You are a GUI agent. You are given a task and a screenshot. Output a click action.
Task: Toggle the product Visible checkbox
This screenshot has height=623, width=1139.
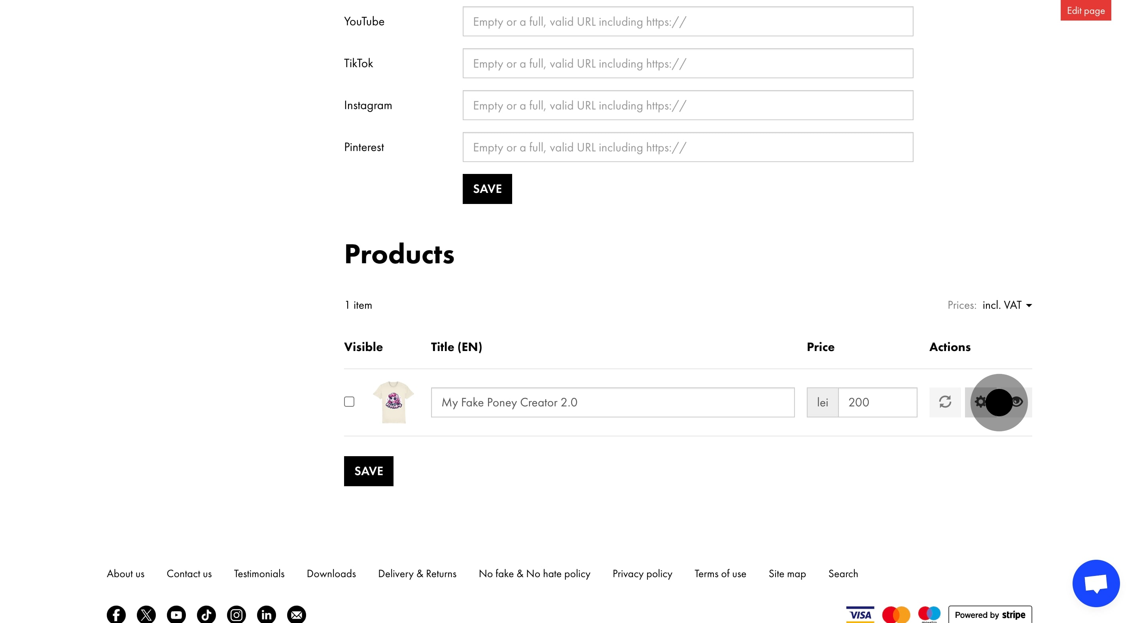pos(349,402)
